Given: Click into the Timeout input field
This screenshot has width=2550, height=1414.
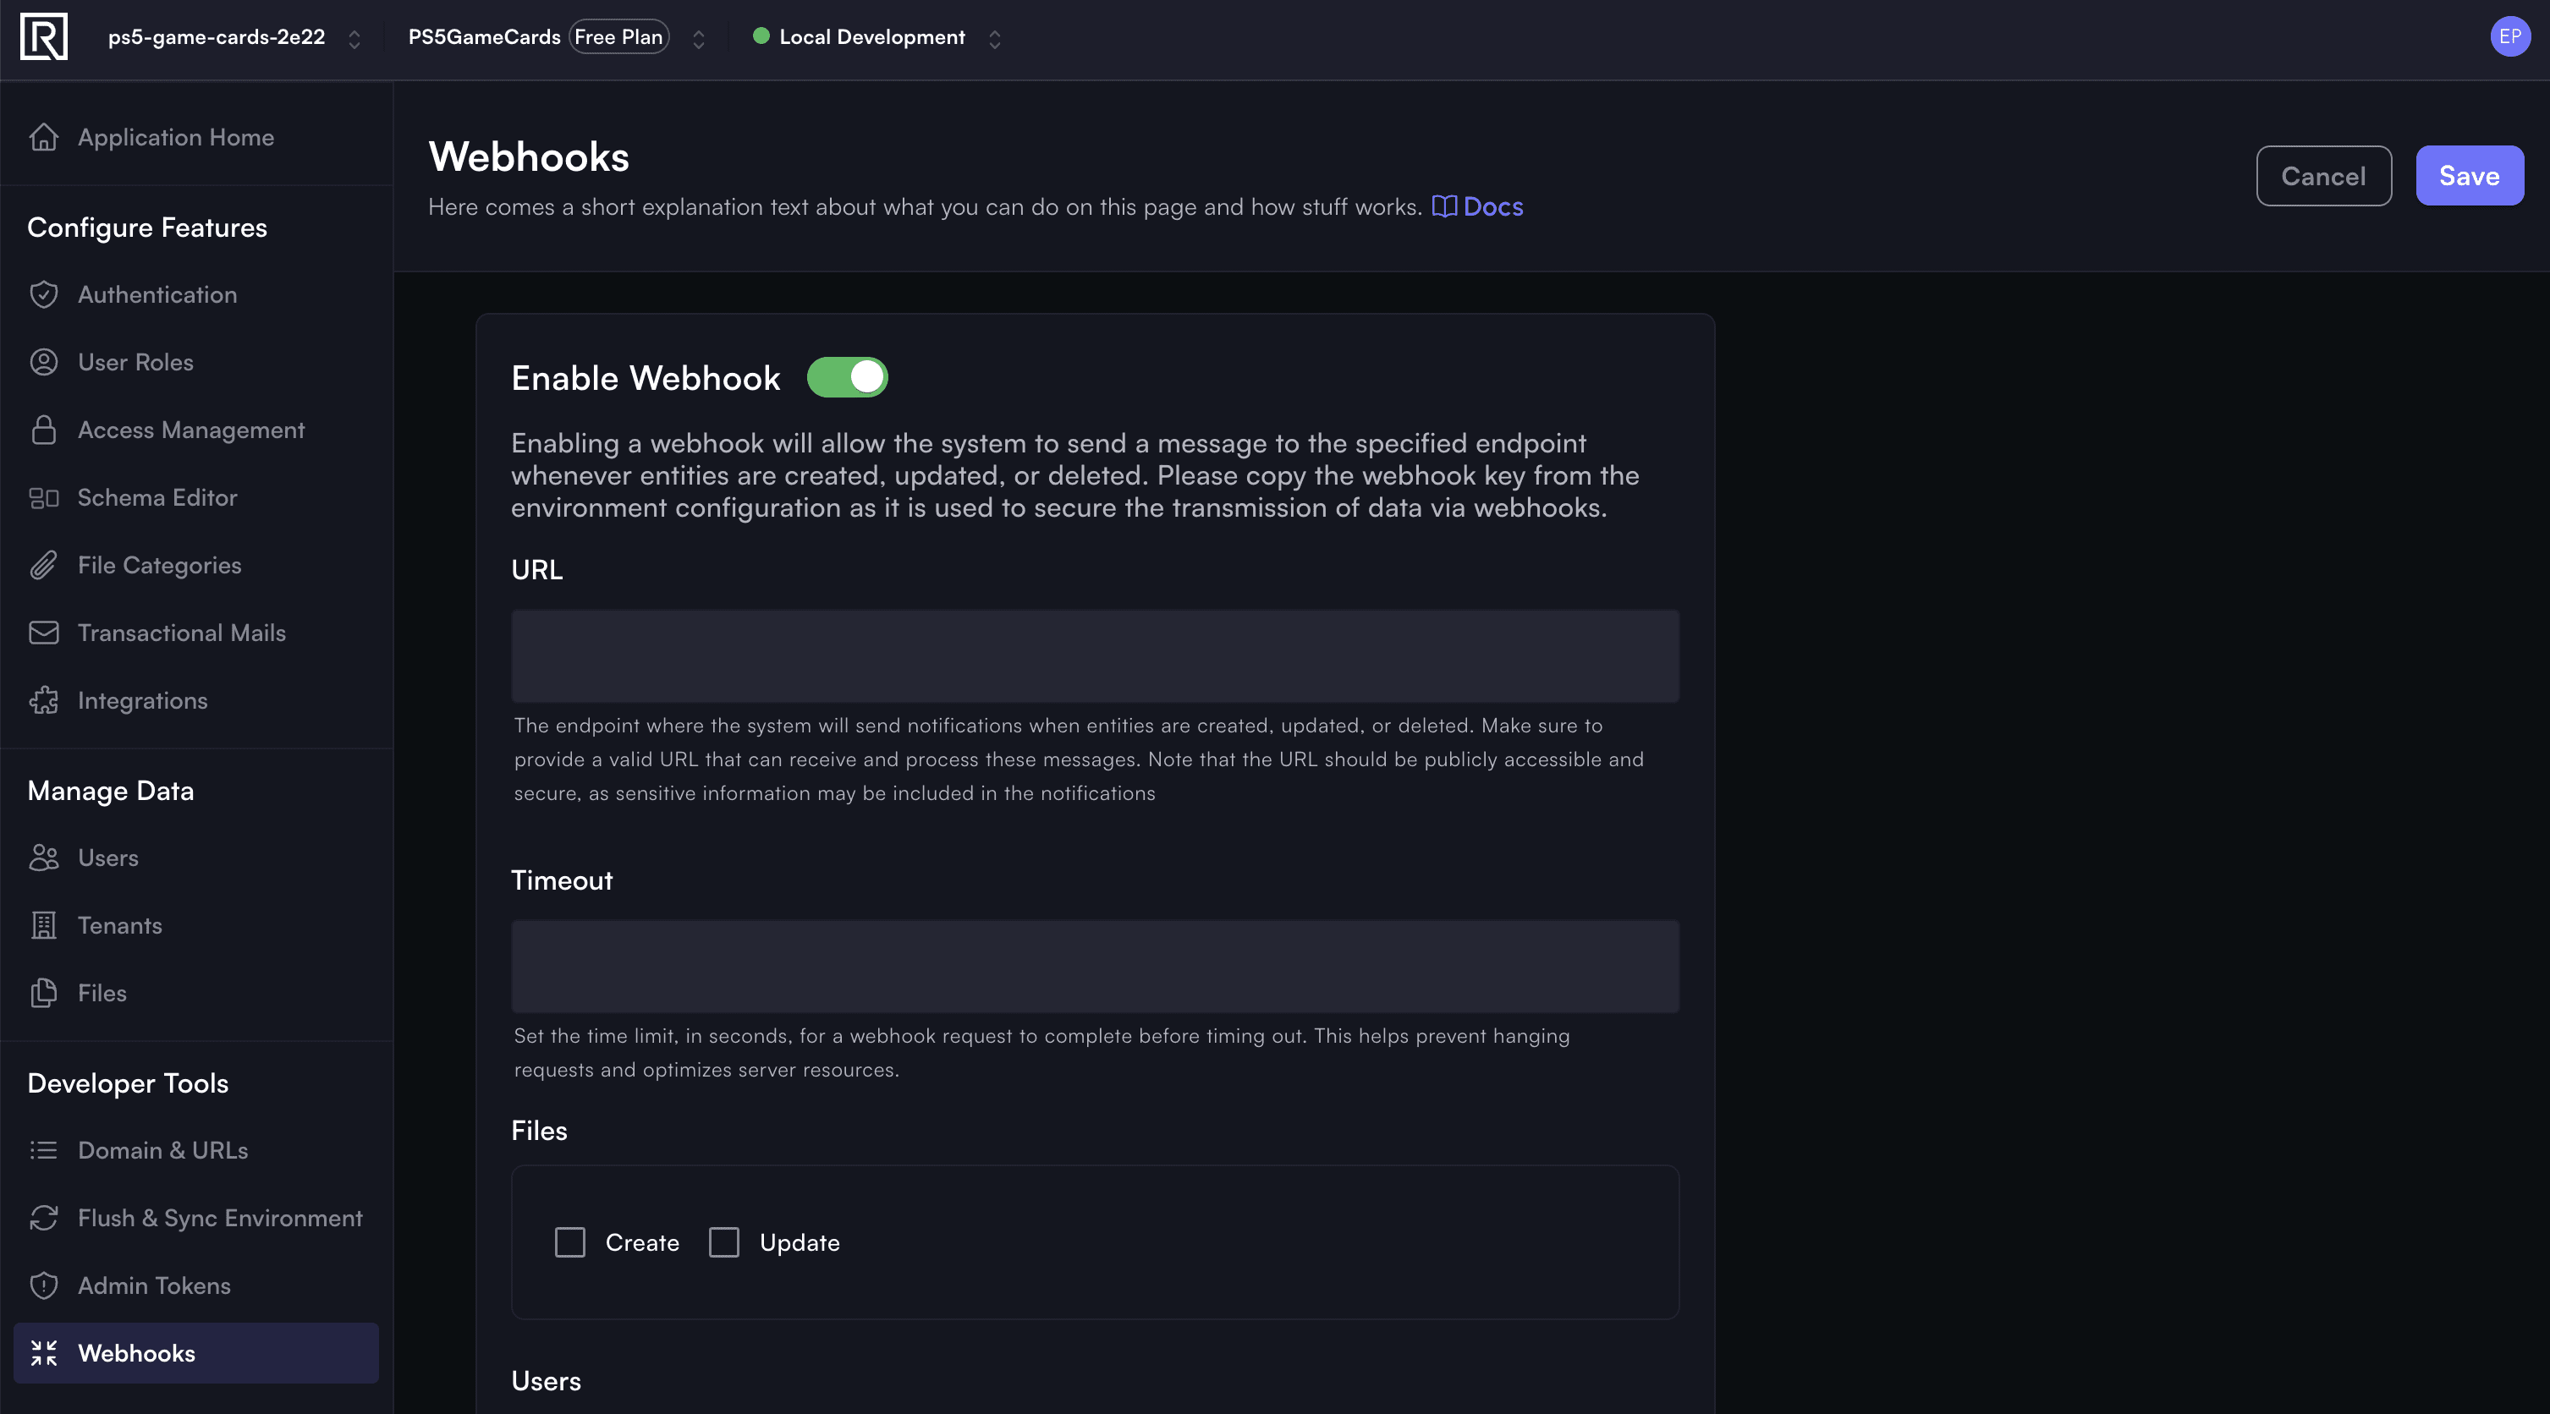Looking at the screenshot, I should (x=1095, y=967).
